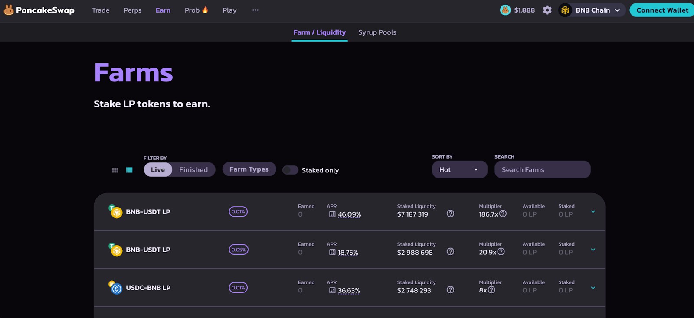The image size is (694, 318).
Task: Click the BNB-USDT 0.05% token pair icon
Action: point(115,250)
